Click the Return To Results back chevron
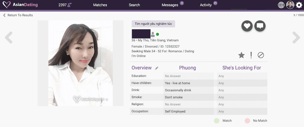 pyautogui.click(x=4, y=15)
